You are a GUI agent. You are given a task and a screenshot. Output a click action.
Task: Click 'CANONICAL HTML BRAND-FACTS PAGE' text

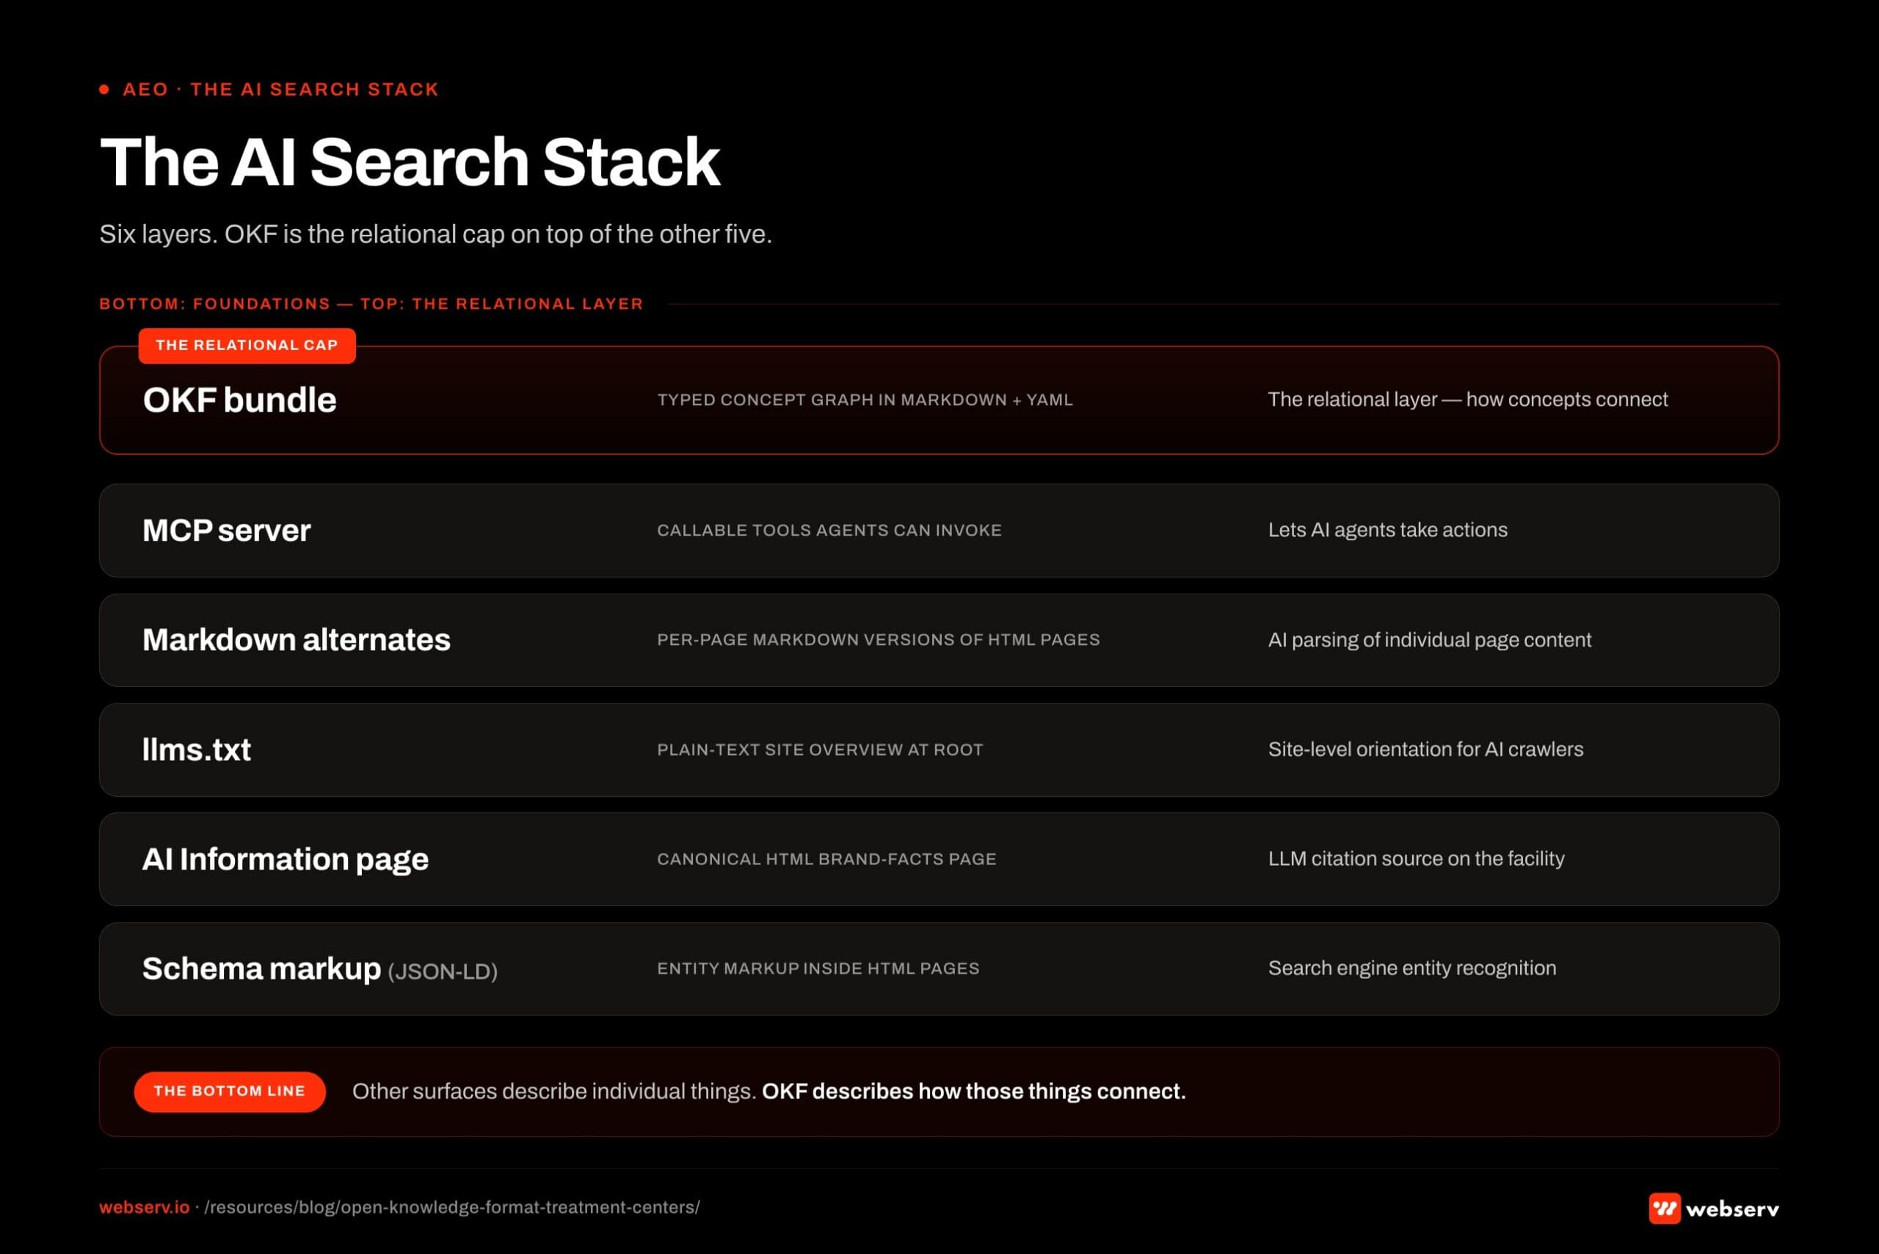(826, 859)
